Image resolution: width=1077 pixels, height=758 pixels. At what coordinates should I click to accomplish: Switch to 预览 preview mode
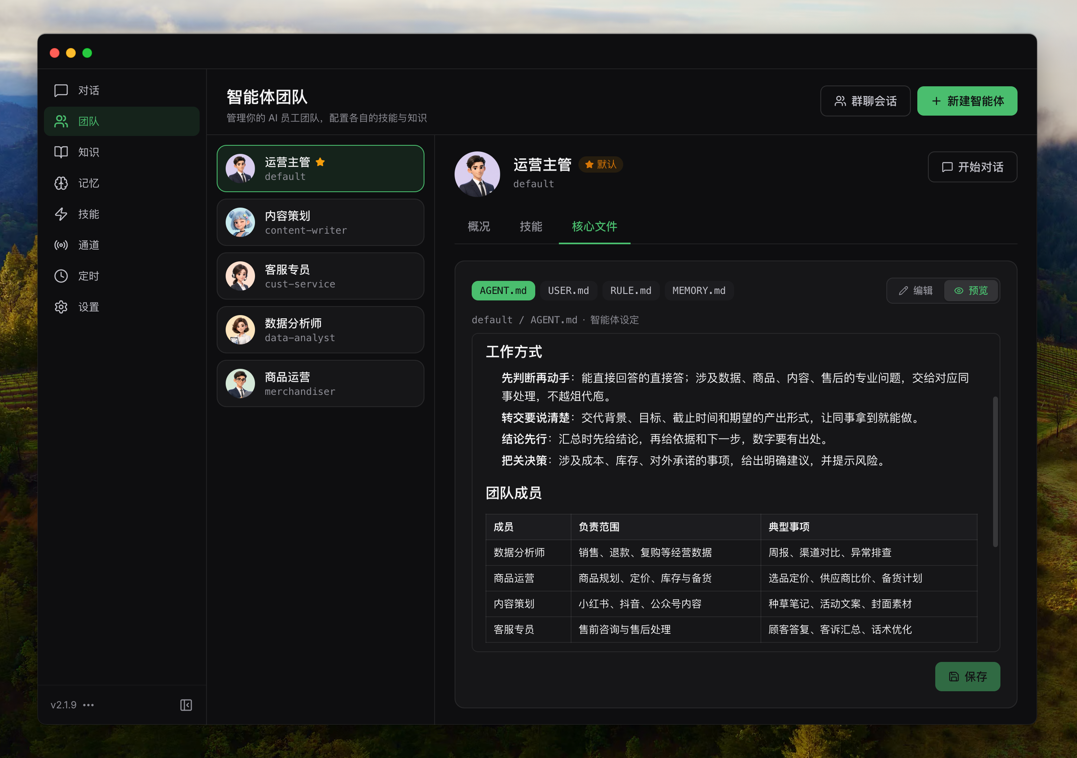pyautogui.click(x=971, y=291)
